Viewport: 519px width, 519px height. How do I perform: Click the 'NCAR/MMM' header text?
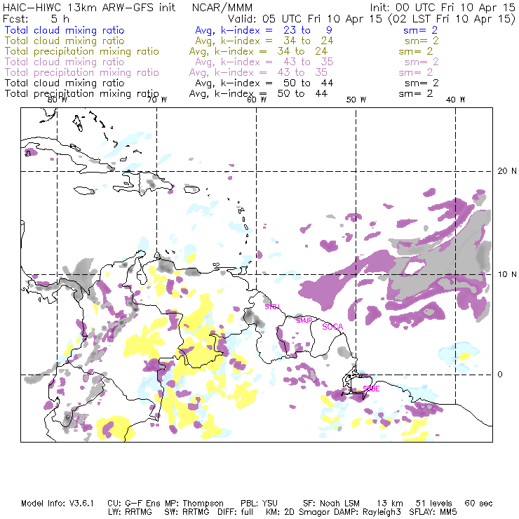coord(222,8)
